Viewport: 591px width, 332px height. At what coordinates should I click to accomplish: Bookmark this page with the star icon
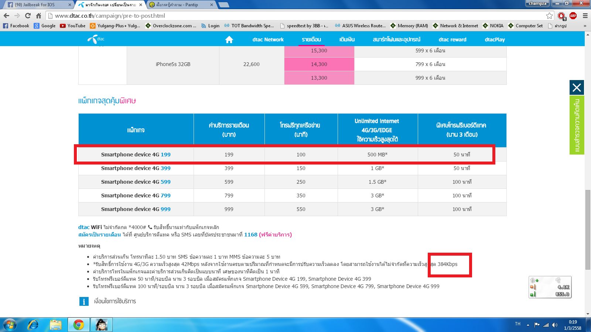point(550,16)
